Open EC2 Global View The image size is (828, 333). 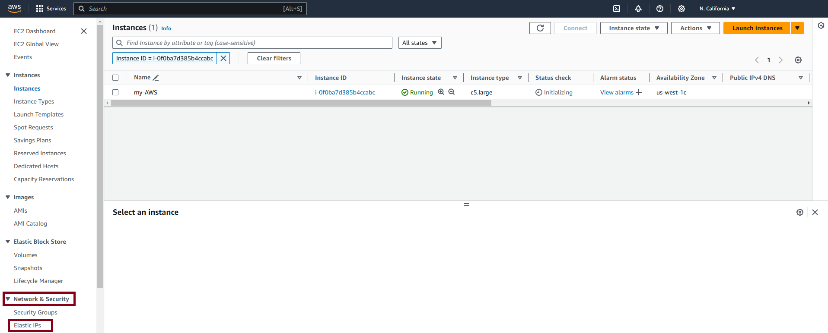[x=36, y=44]
